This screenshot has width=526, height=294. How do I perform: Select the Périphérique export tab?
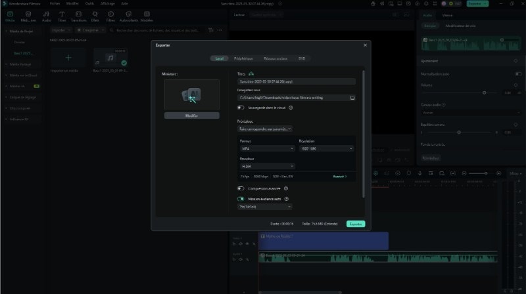243,58
